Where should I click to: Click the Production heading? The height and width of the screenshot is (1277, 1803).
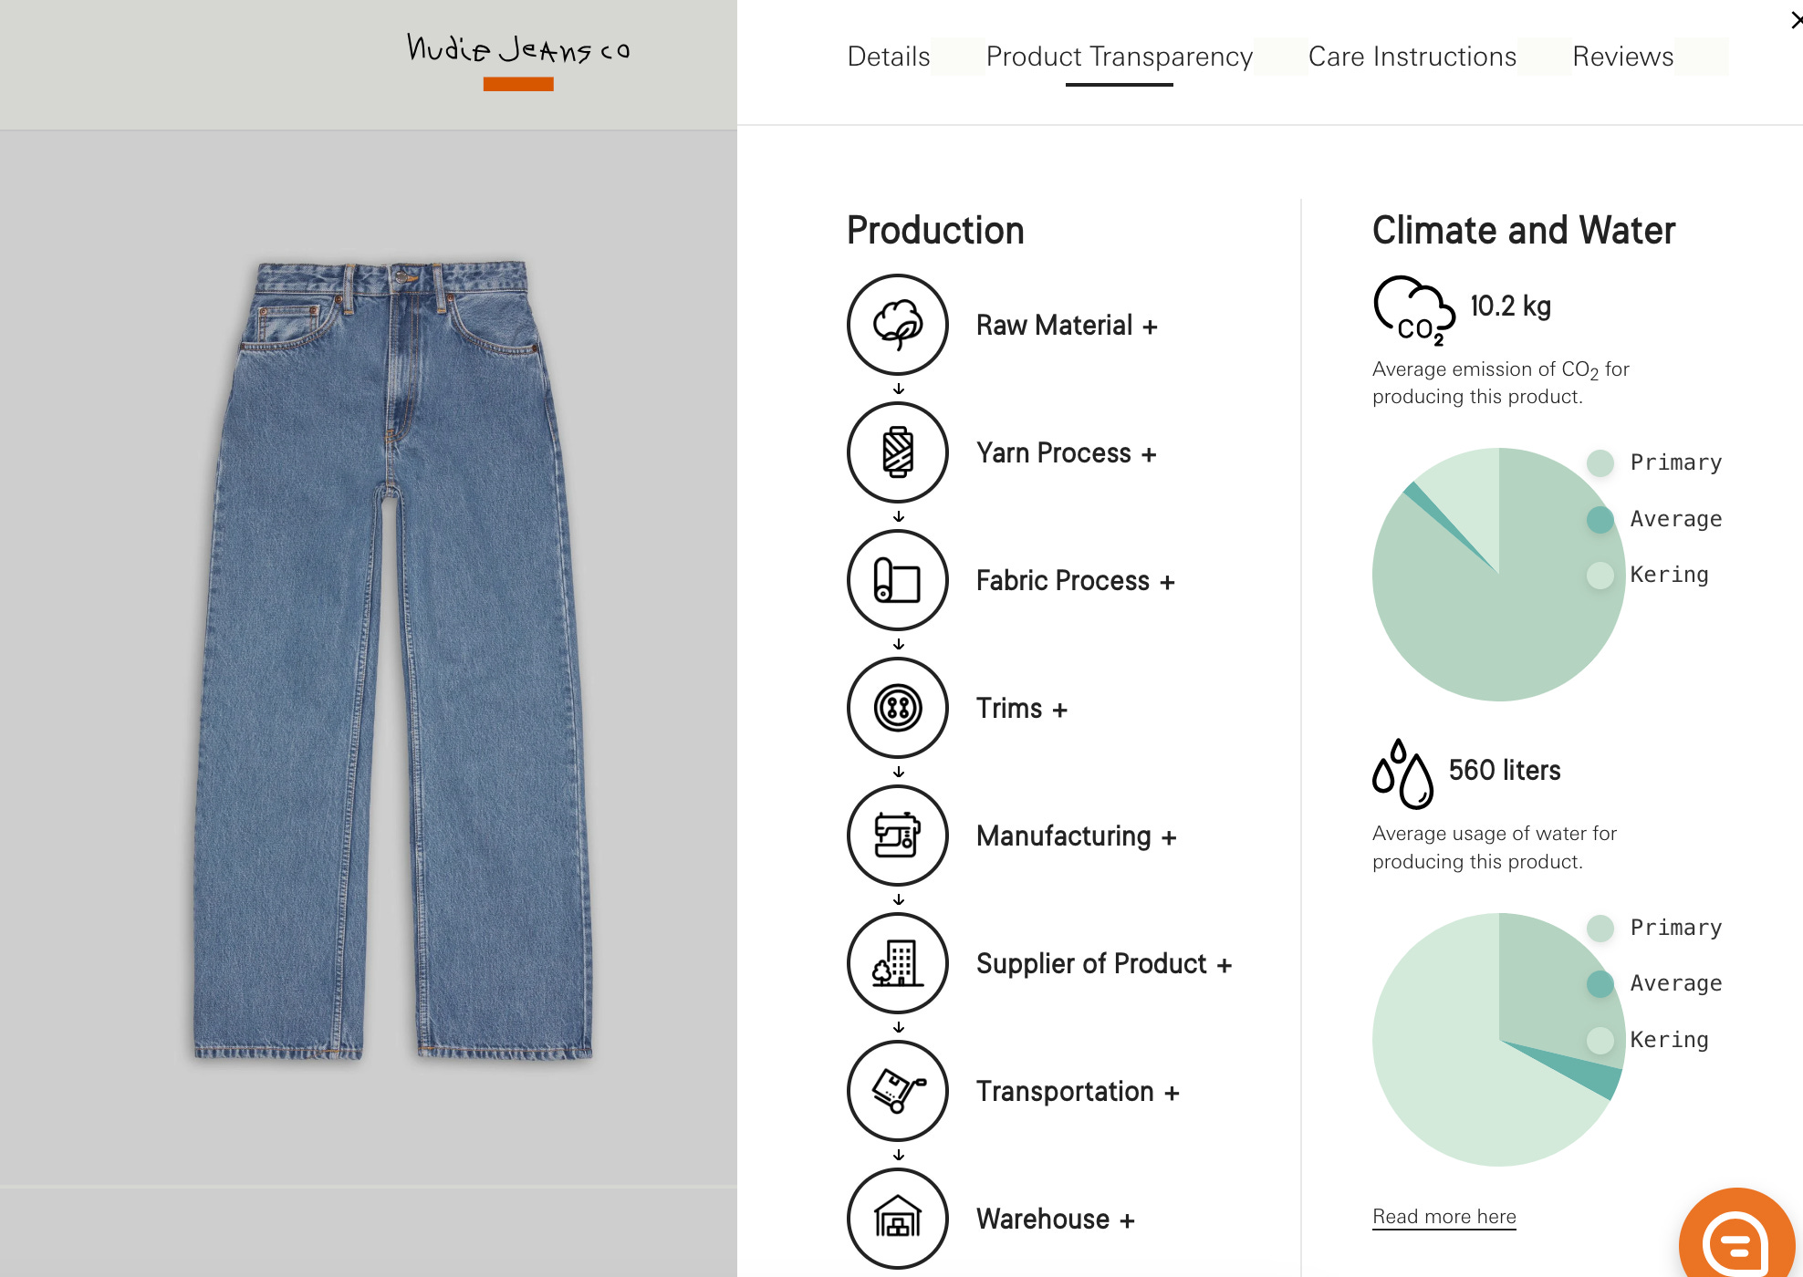(935, 231)
